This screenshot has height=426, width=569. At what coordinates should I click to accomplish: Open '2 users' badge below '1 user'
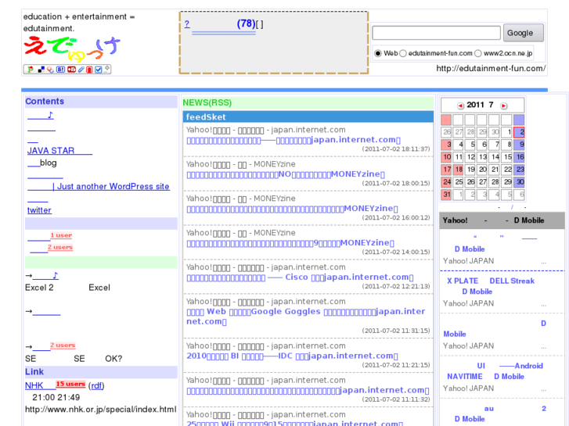(x=60, y=247)
